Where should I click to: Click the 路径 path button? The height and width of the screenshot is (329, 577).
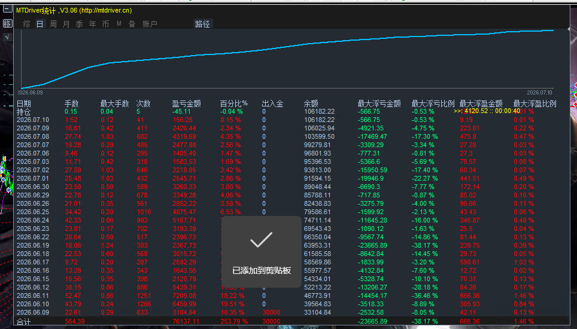tap(203, 24)
